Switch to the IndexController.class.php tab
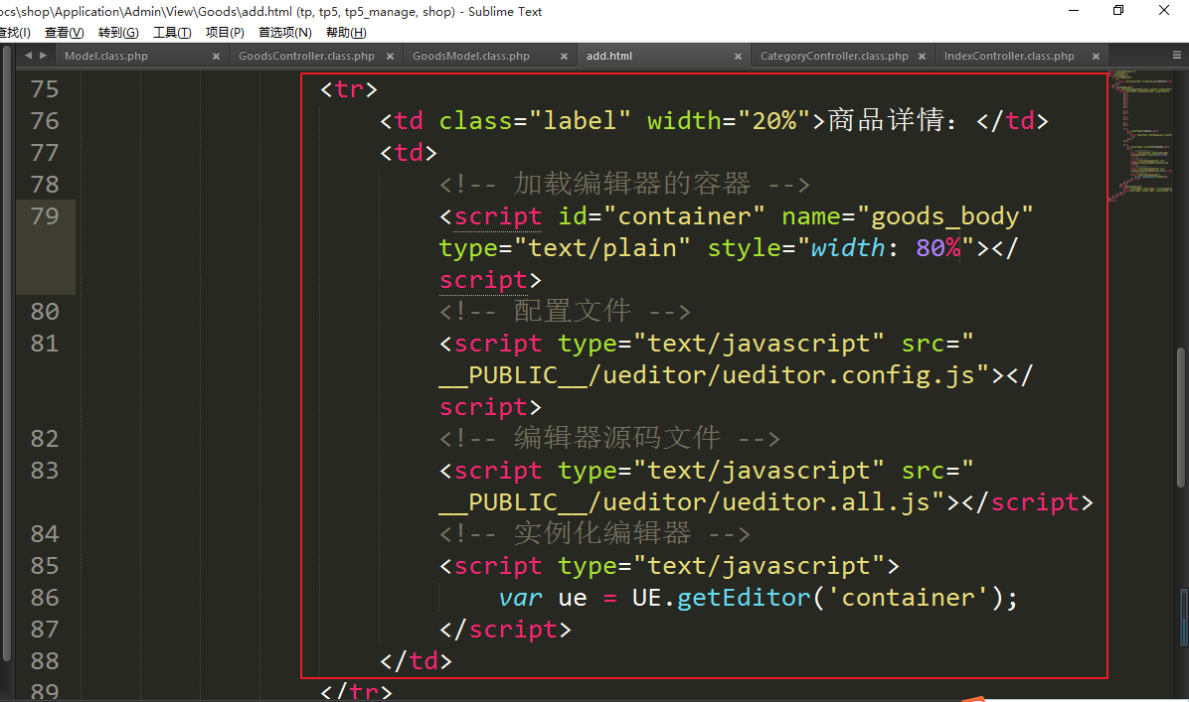Image resolution: width=1189 pixels, height=702 pixels. (x=1008, y=57)
